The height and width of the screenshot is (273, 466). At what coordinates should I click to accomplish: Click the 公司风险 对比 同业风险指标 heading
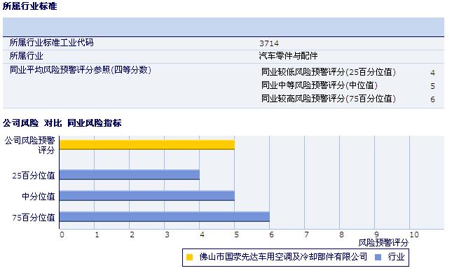tap(62, 123)
